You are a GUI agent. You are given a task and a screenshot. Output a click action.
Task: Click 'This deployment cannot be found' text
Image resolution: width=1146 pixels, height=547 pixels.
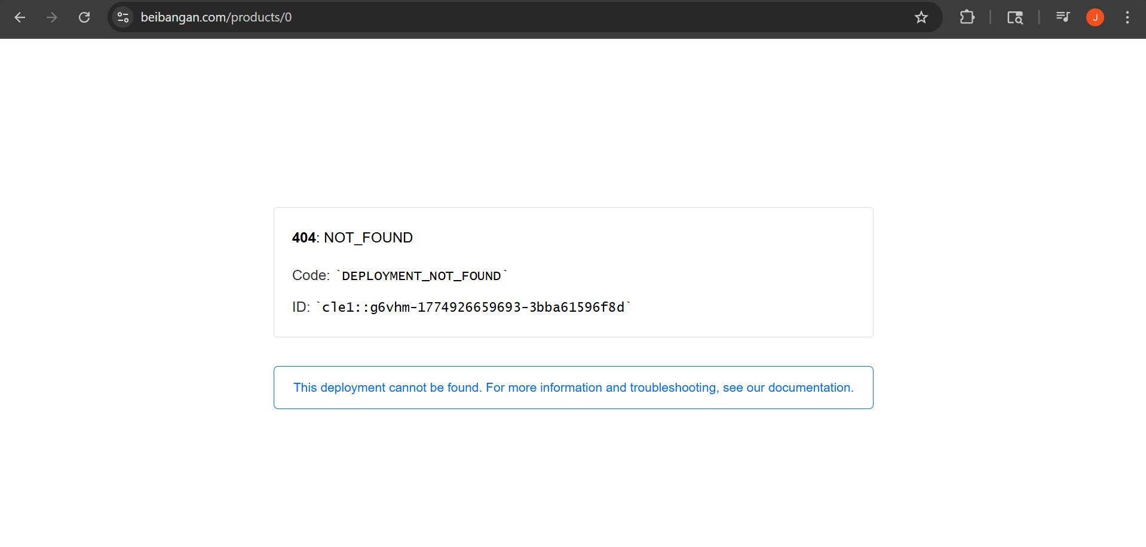tap(387, 388)
